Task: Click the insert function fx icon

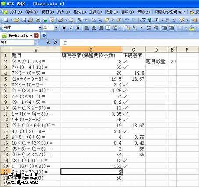Action: (56, 42)
